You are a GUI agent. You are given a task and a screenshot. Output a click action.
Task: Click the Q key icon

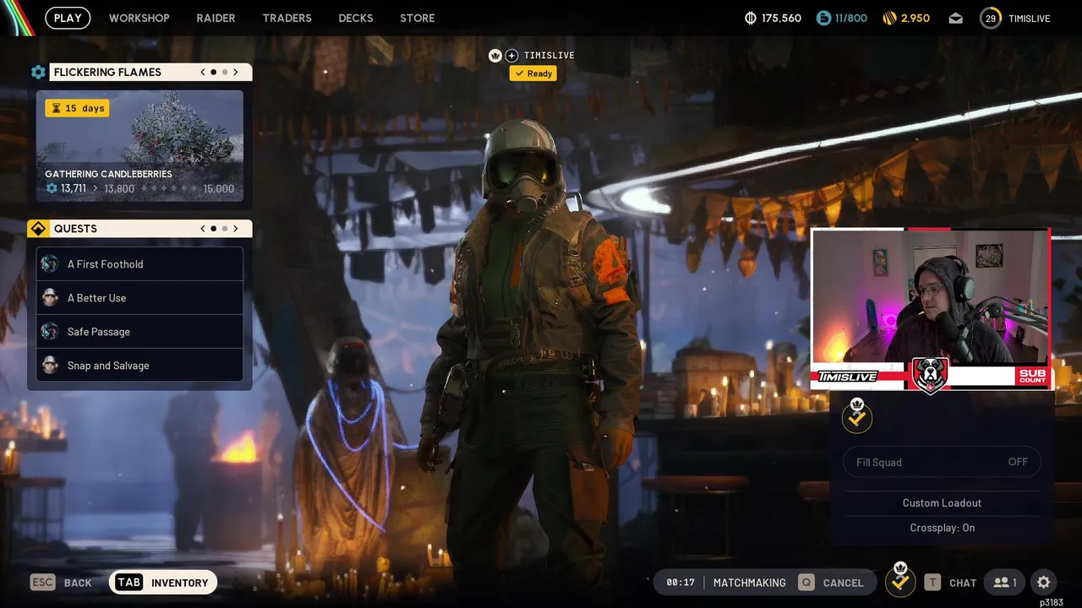(x=806, y=583)
